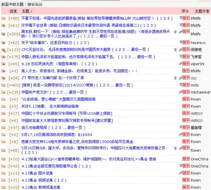Click the 主题作者 column header

202,11
